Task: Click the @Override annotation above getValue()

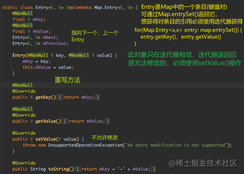Action: 24,115
